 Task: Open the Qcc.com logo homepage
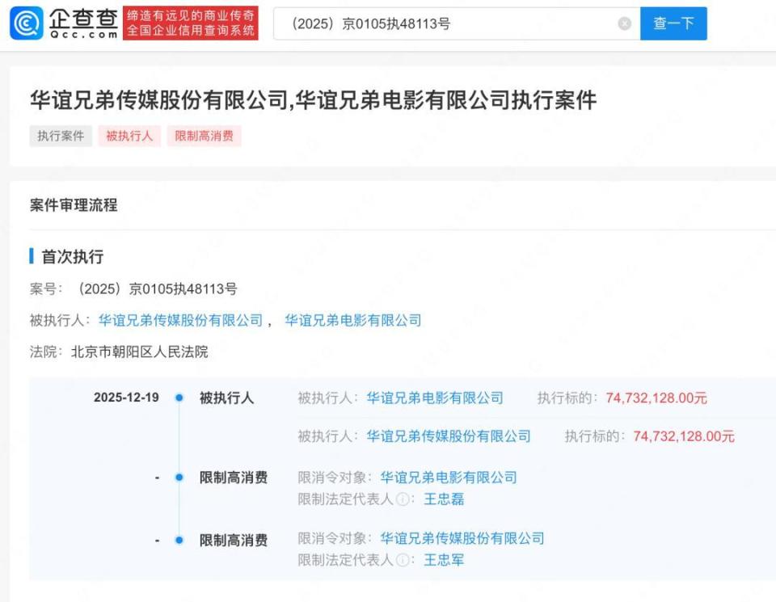coord(65,23)
